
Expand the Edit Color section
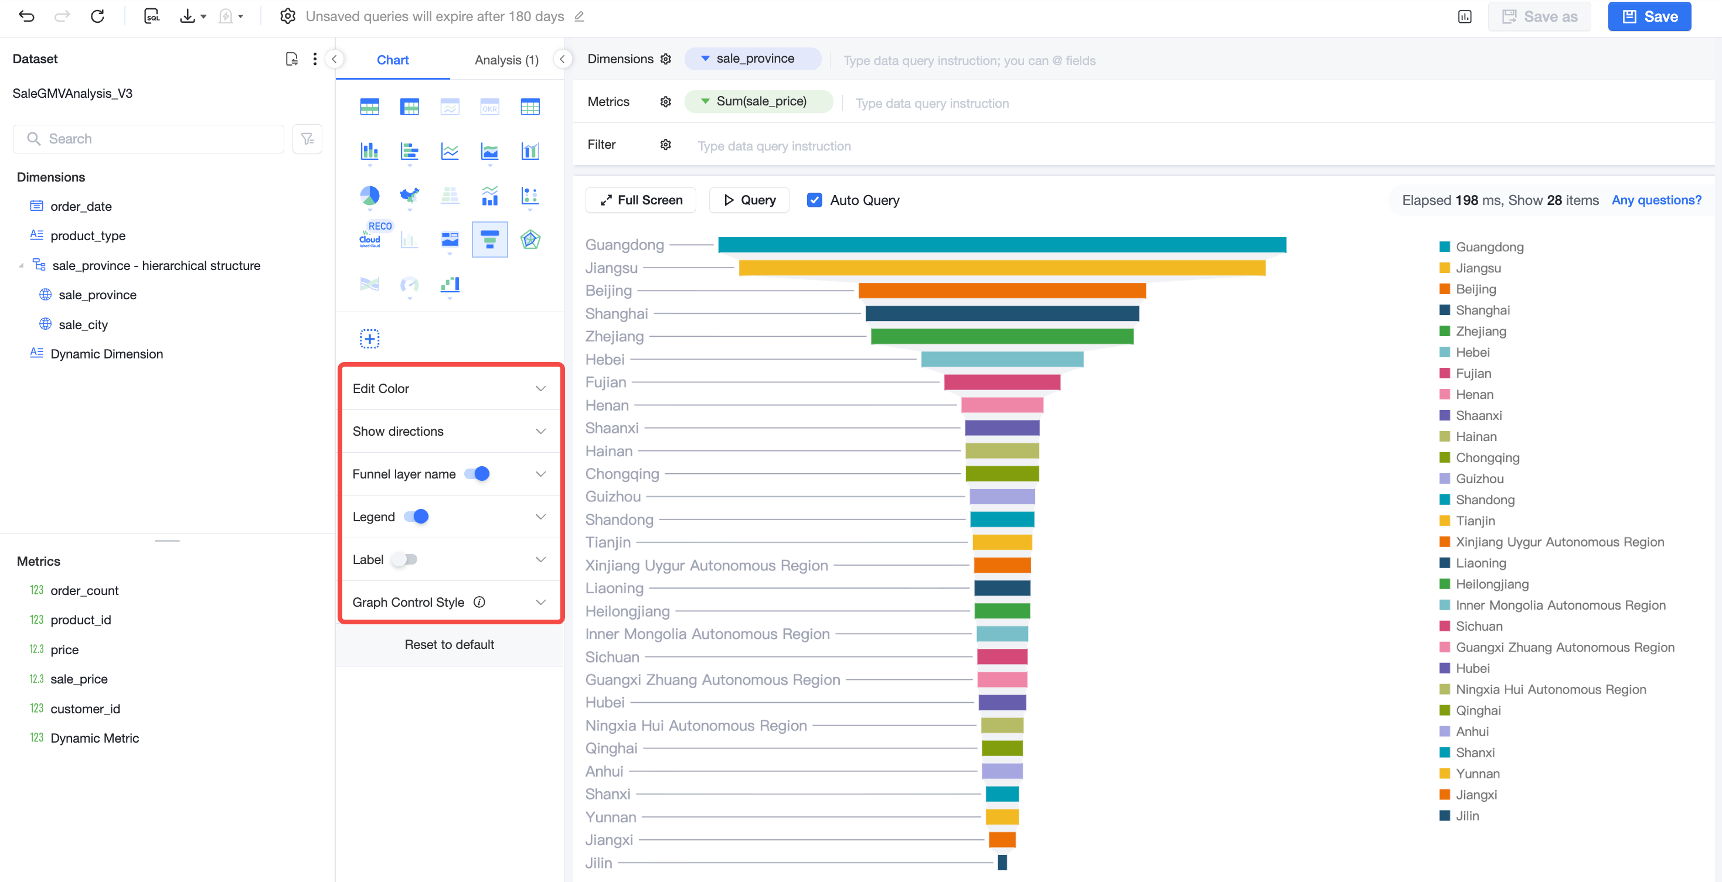(x=450, y=388)
